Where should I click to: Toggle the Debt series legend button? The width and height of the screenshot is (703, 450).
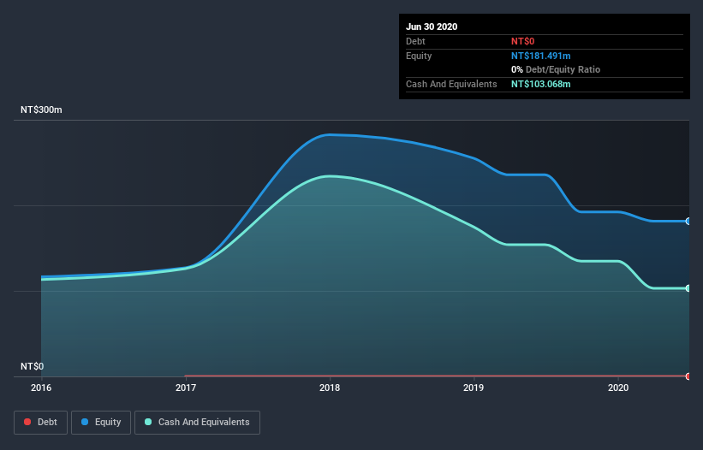40,423
